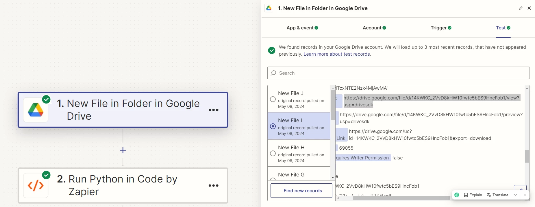535x207 pixels.
Task: Open the three-dot menu for the Google Drive step
Action: click(214, 110)
